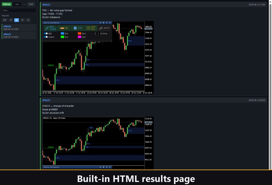
Task: Open the OB order block tab
Action: [x=64, y=28]
